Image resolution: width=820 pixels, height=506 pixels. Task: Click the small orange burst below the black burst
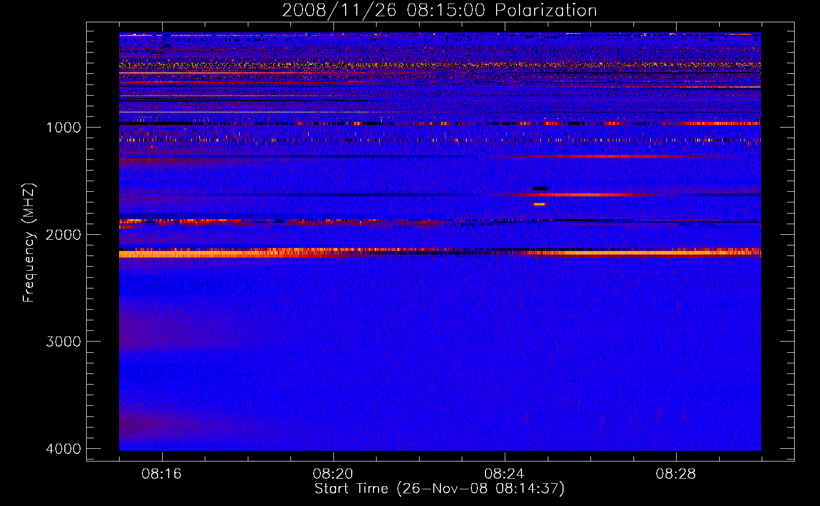coord(539,204)
